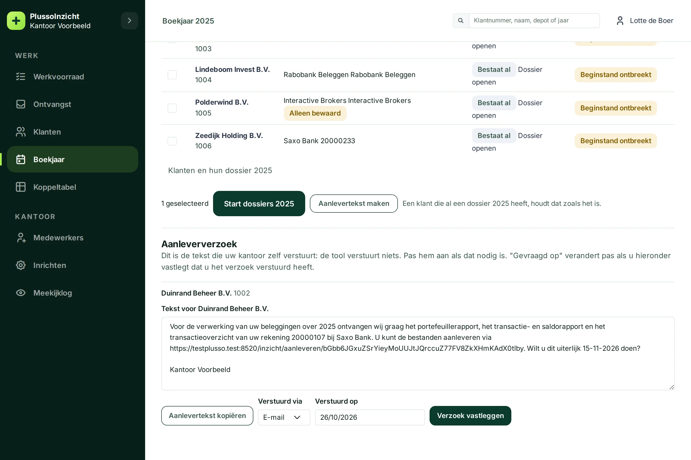Click Saxo Bank 20000233 depot text

tap(319, 141)
